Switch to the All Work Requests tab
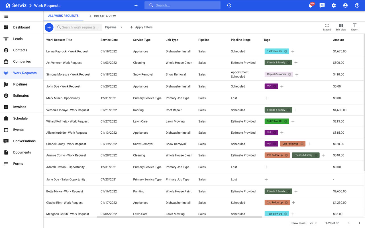This screenshot has width=365, height=228. 63,16
